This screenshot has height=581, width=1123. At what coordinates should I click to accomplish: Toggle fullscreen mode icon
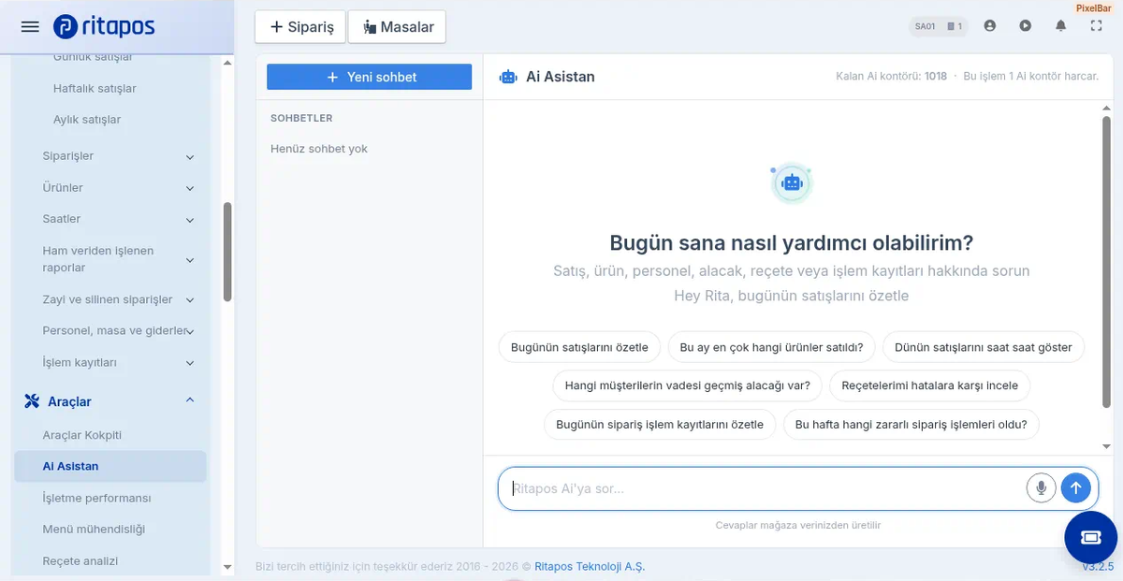pyautogui.click(x=1097, y=26)
